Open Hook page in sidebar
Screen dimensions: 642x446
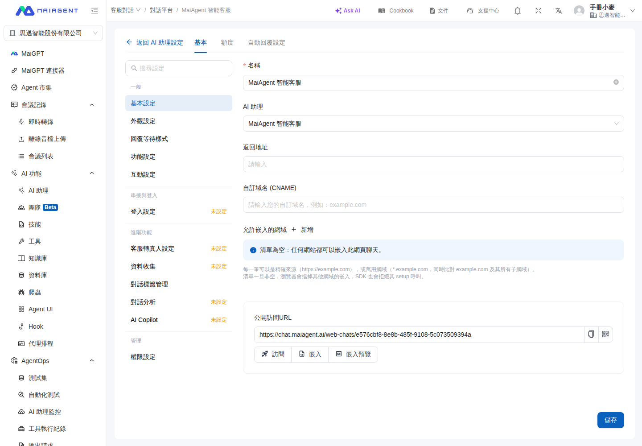point(53,326)
